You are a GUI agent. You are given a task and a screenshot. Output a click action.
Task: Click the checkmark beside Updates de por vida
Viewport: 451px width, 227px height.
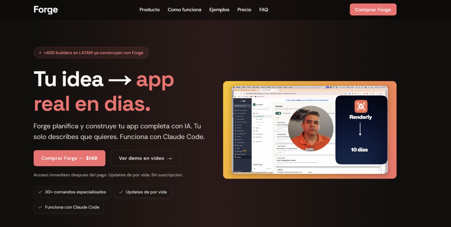[x=121, y=192]
